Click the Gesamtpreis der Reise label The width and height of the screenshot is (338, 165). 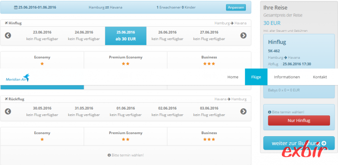(283, 15)
